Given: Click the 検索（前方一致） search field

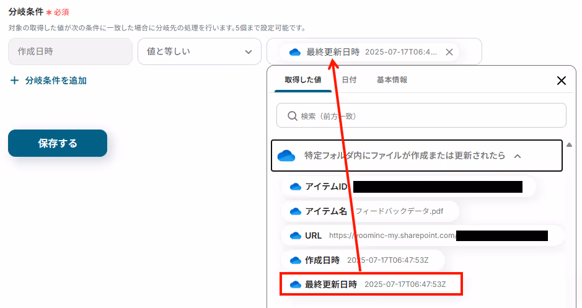Looking at the screenshot, I should point(421,116).
